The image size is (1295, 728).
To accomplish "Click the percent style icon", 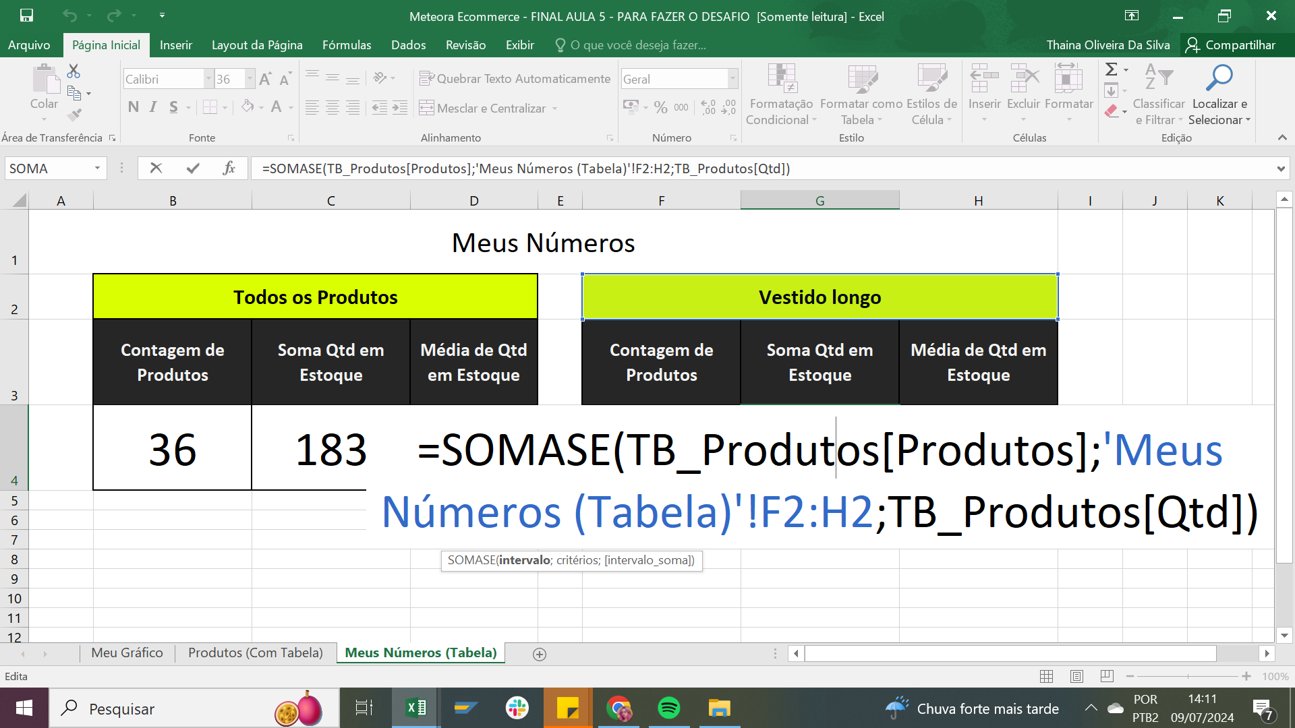I will pos(660,107).
